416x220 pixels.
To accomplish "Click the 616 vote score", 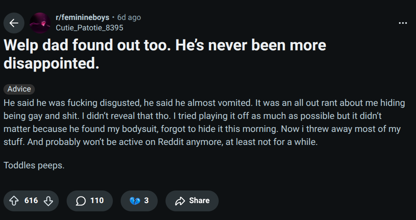I will pos(31,201).
